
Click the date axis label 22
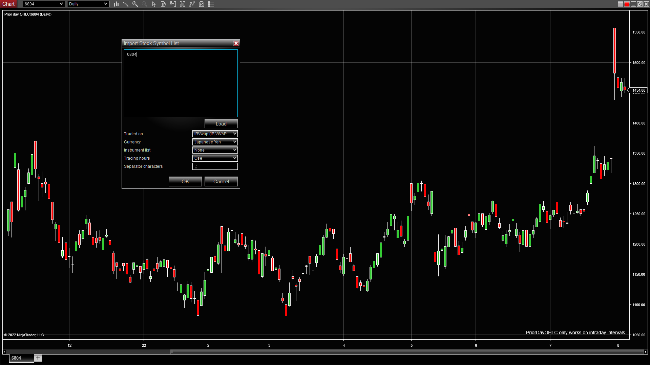pyautogui.click(x=144, y=345)
